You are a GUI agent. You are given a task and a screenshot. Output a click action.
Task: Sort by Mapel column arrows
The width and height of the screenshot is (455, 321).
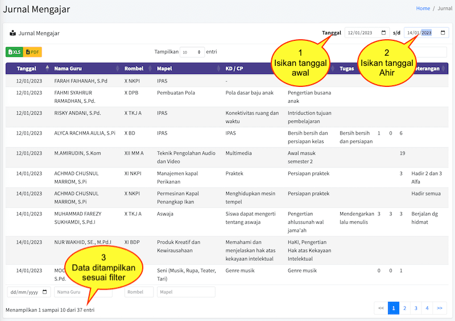click(x=218, y=68)
